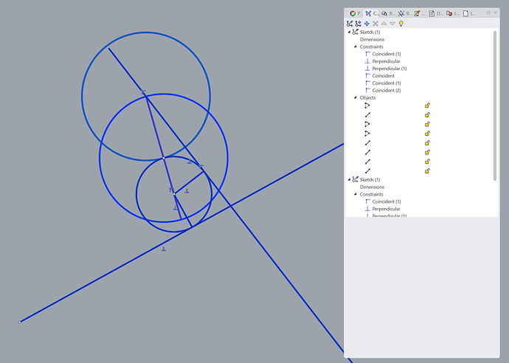Screen dimensions: 509x363
Task: Close the constraints side panel
Action: click(496, 13)
